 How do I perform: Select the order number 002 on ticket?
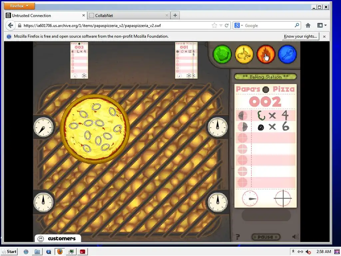265,102
